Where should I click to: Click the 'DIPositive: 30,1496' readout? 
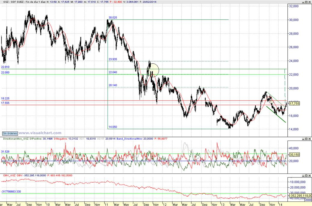[x=41, y=139]
